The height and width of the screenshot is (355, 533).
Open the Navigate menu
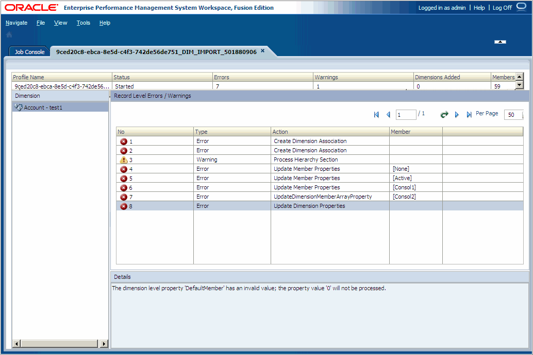coord(16,23)
